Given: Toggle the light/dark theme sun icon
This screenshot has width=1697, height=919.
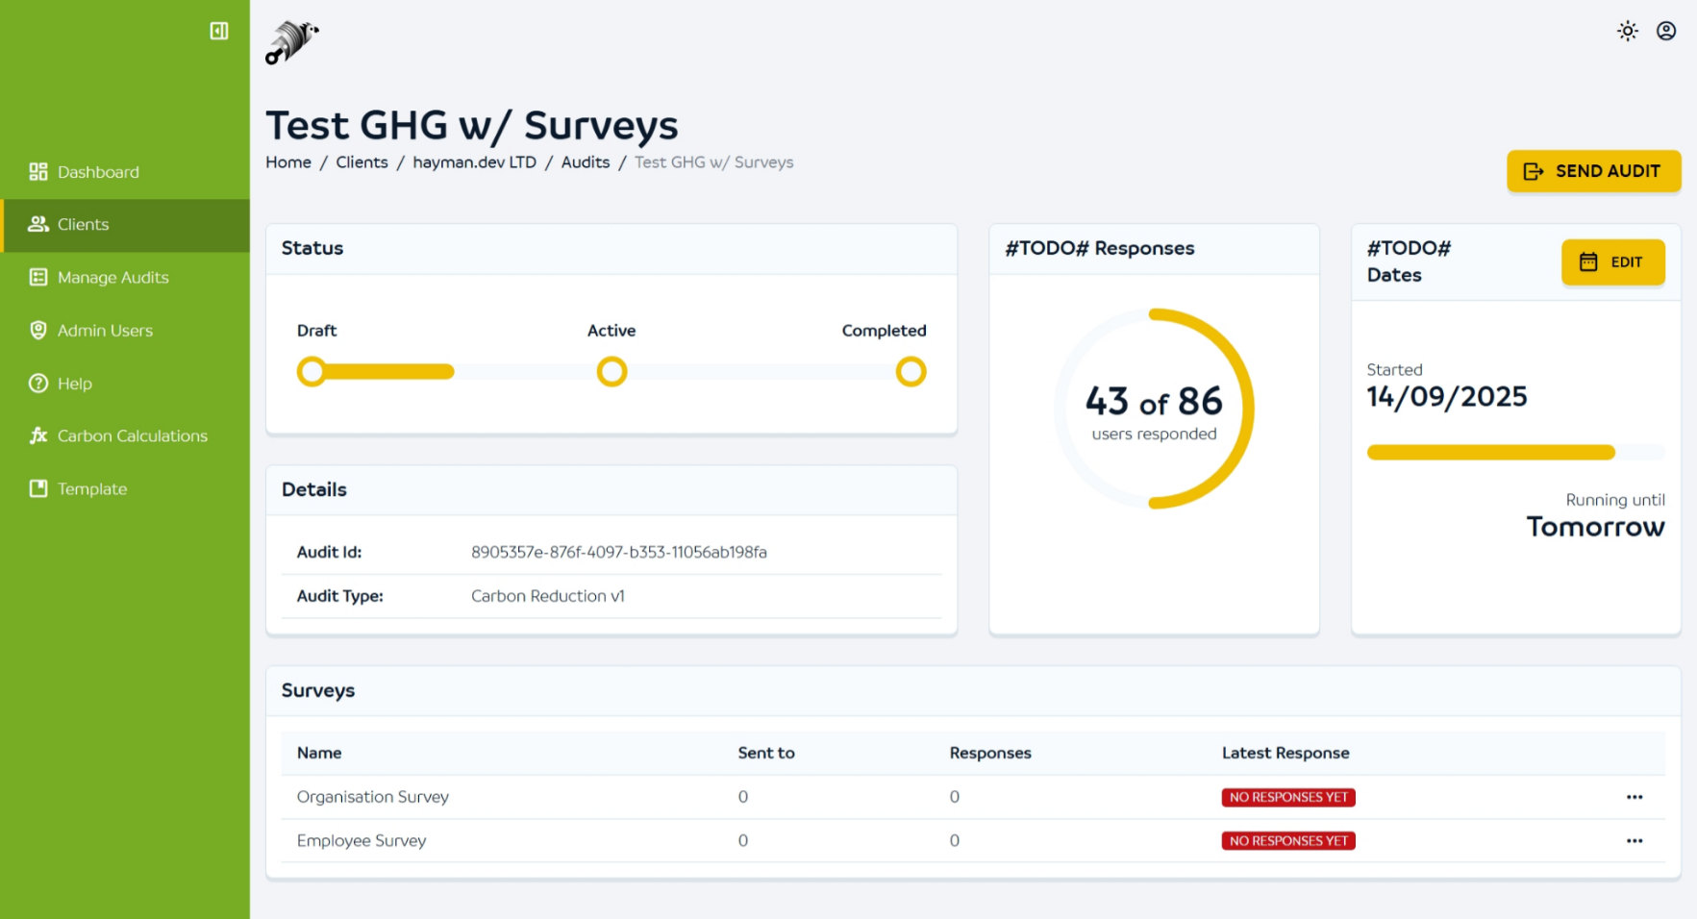Looking at the screenshot, I should [1627, 31].
